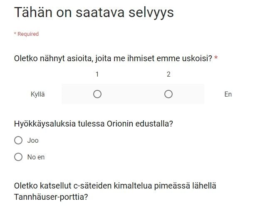Select option 2 on the Kyllä–En scale

click(168, 94)
